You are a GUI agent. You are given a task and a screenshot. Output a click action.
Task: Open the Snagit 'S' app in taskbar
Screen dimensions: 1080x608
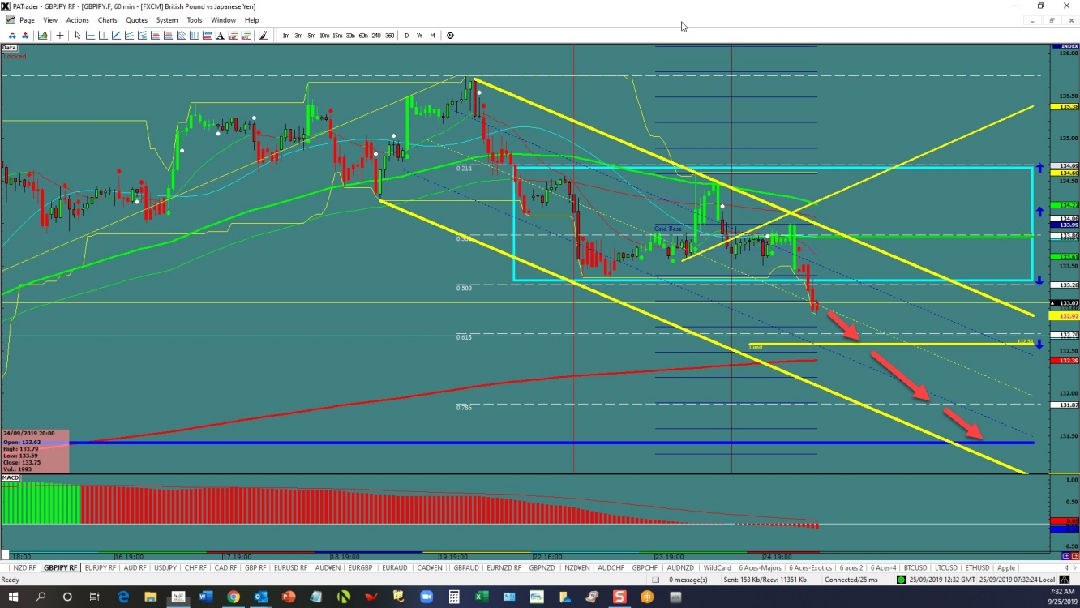coord(619,597)
